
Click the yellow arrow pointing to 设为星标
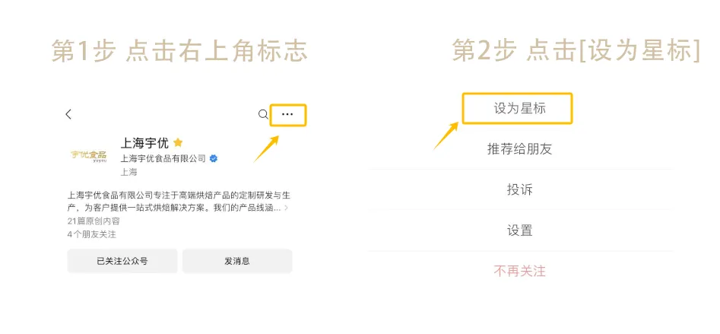tap(446, 135)
